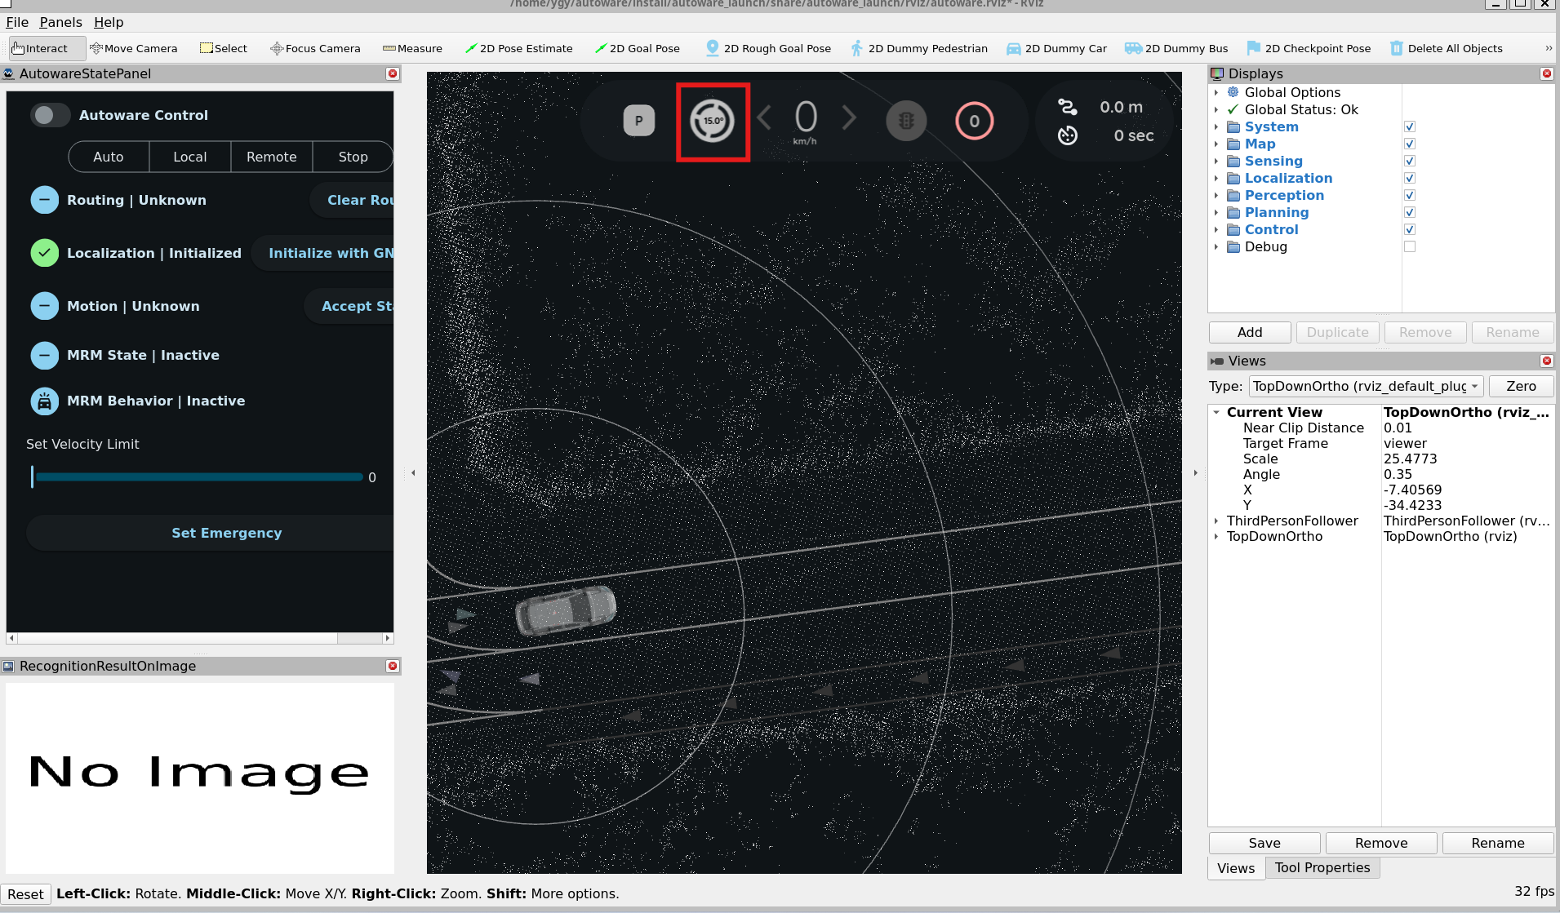Viewport: 1560px width, 913px height.
Task: Click Delete All Objects tool
Action: (x=1446, y=48)
